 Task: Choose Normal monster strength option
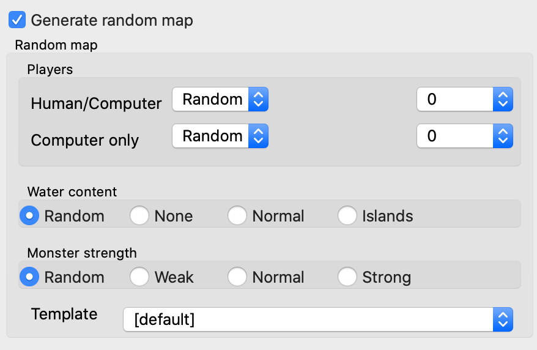(237, 277)
